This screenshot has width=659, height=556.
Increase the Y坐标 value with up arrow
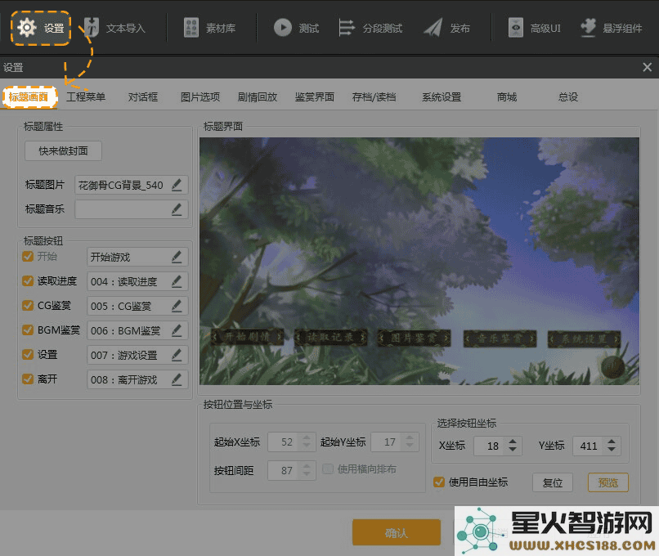(612, 442)
